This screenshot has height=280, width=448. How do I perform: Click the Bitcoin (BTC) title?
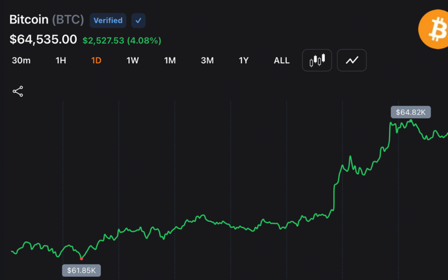coord(46,20)
